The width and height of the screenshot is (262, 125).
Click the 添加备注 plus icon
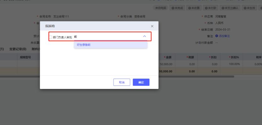click(x=217, y=36)
